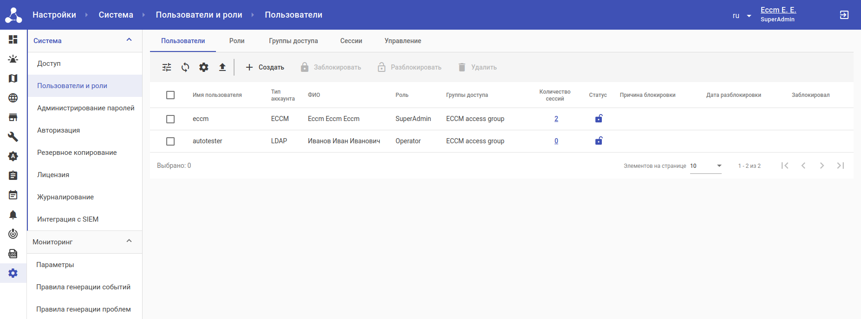Select the eccm user checkbox
The image size is (861, 319).
pyautogui.click(x=170, y=119)
